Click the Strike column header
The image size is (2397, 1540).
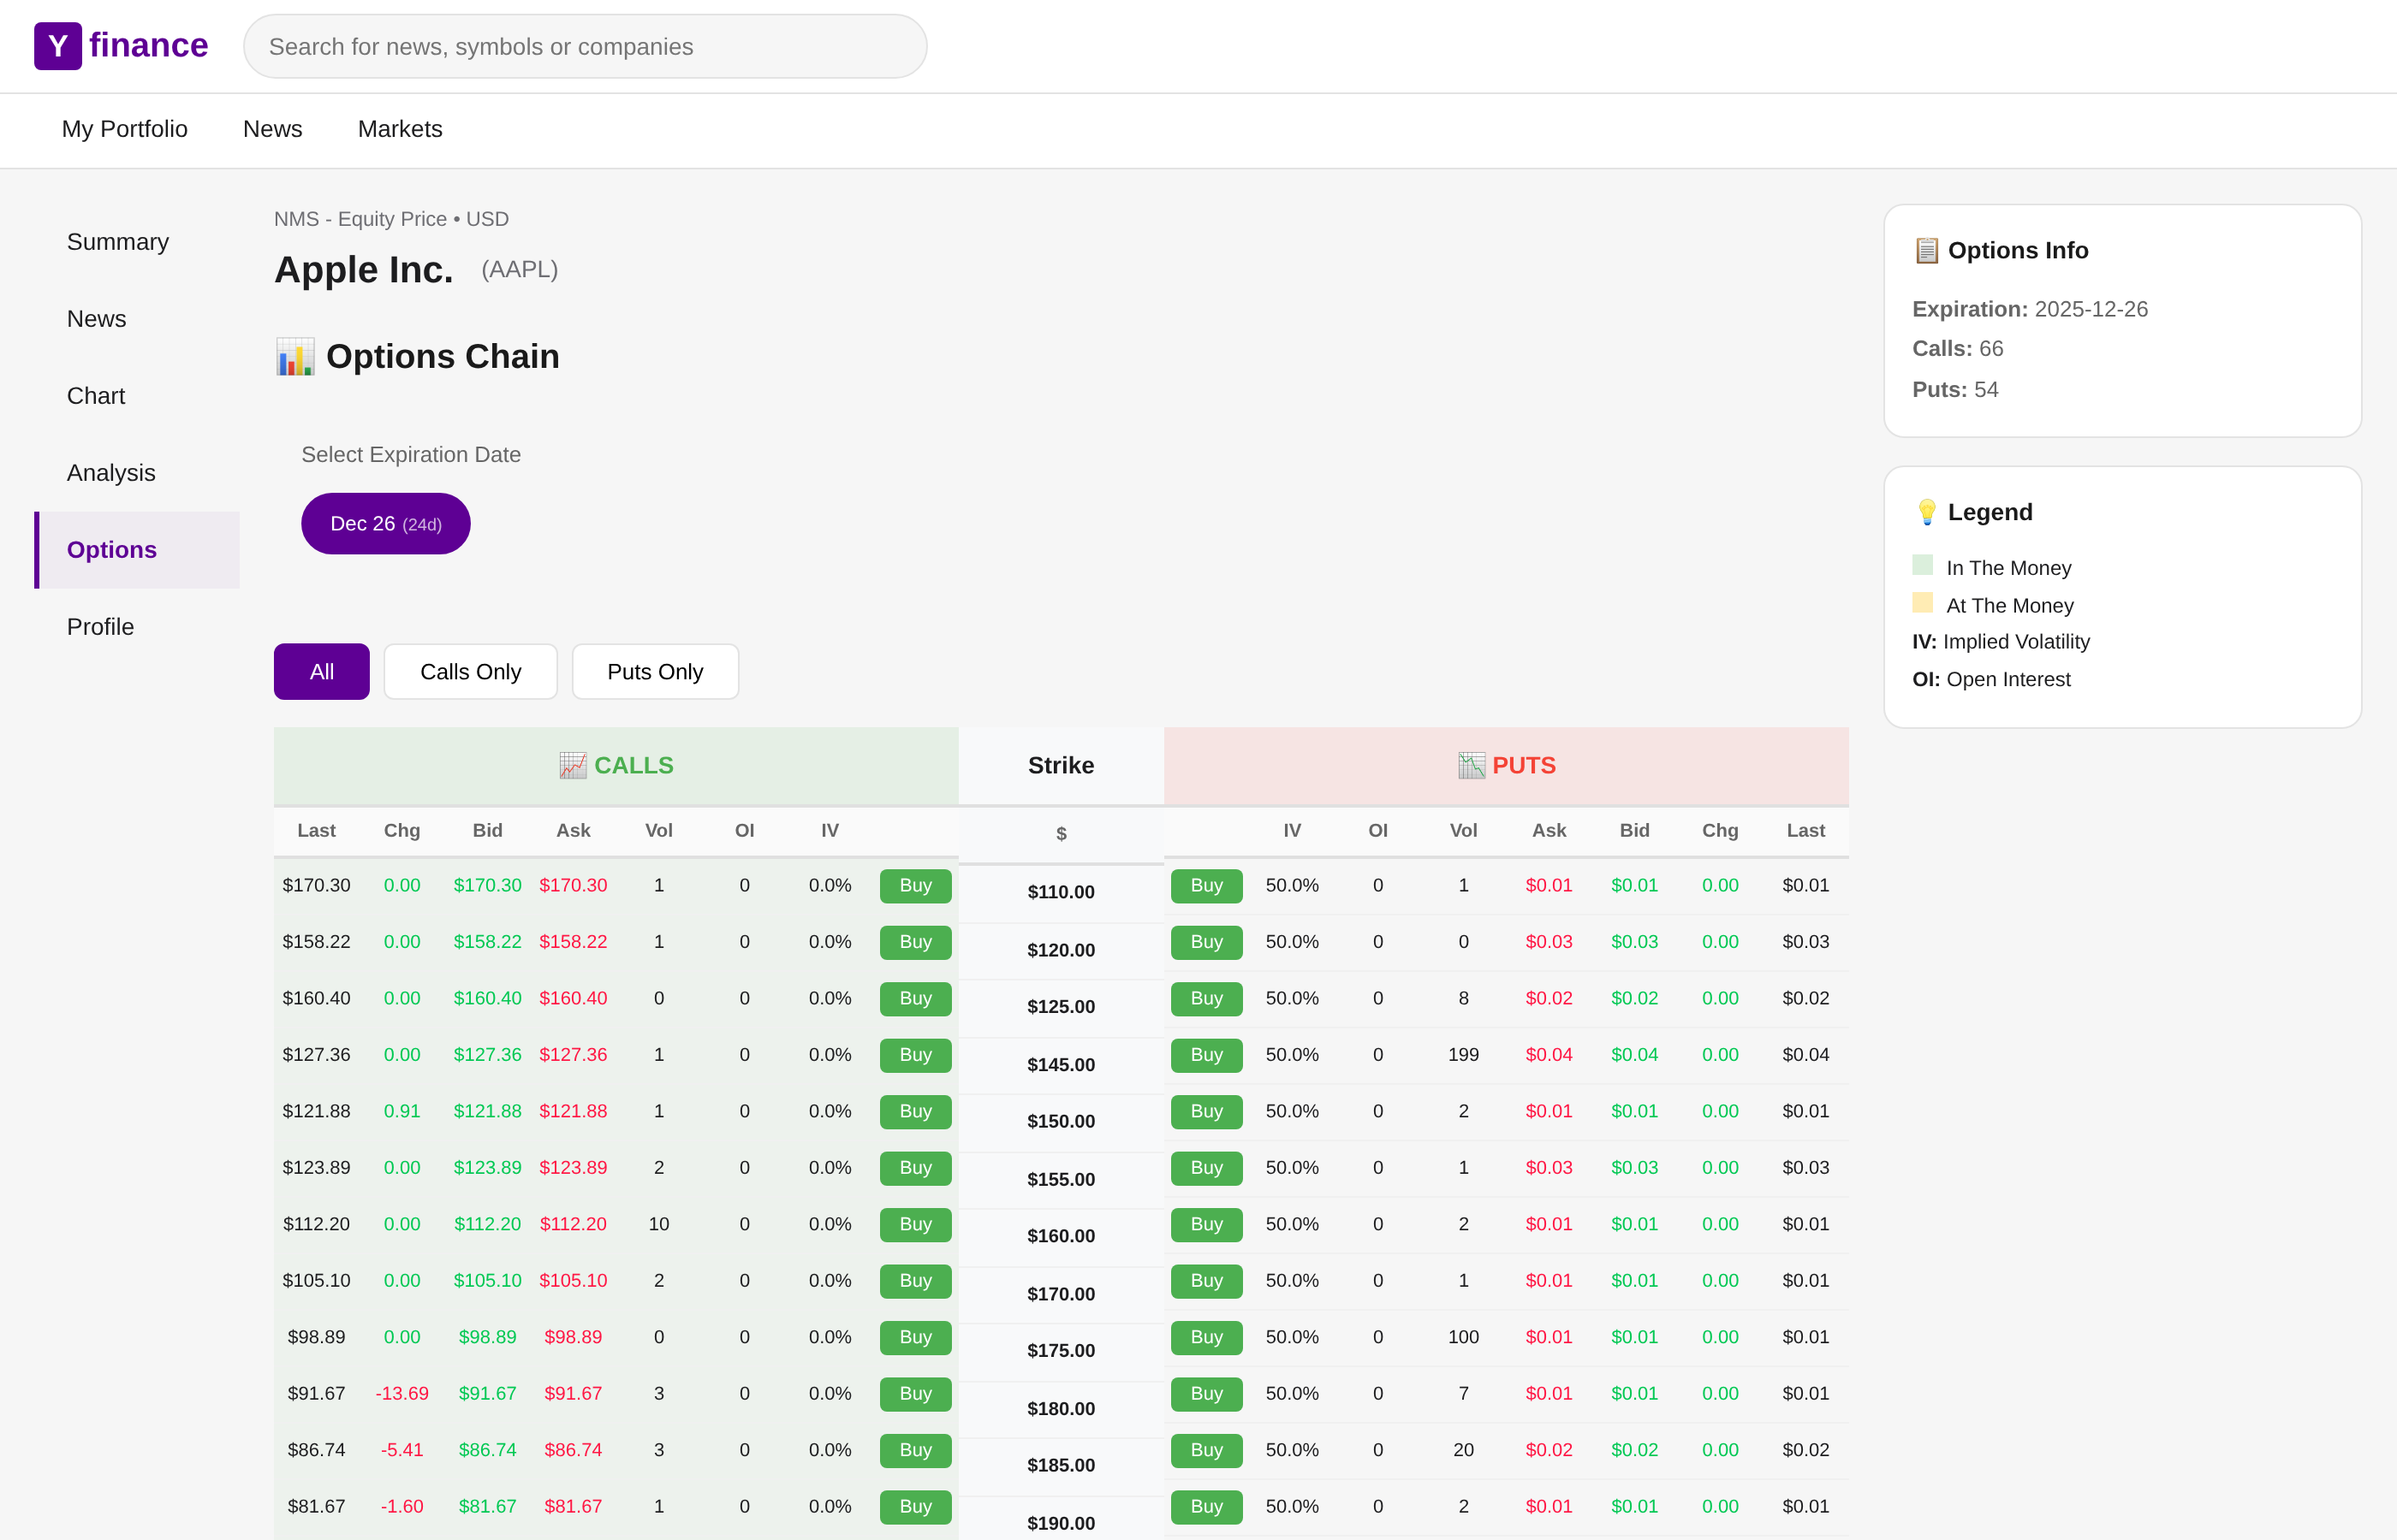coord(1061,765)
